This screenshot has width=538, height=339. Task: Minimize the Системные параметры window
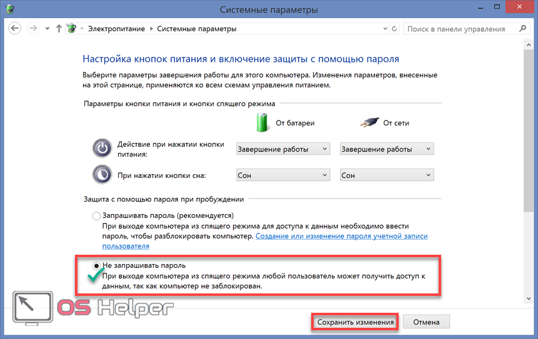tap(481, 7)
